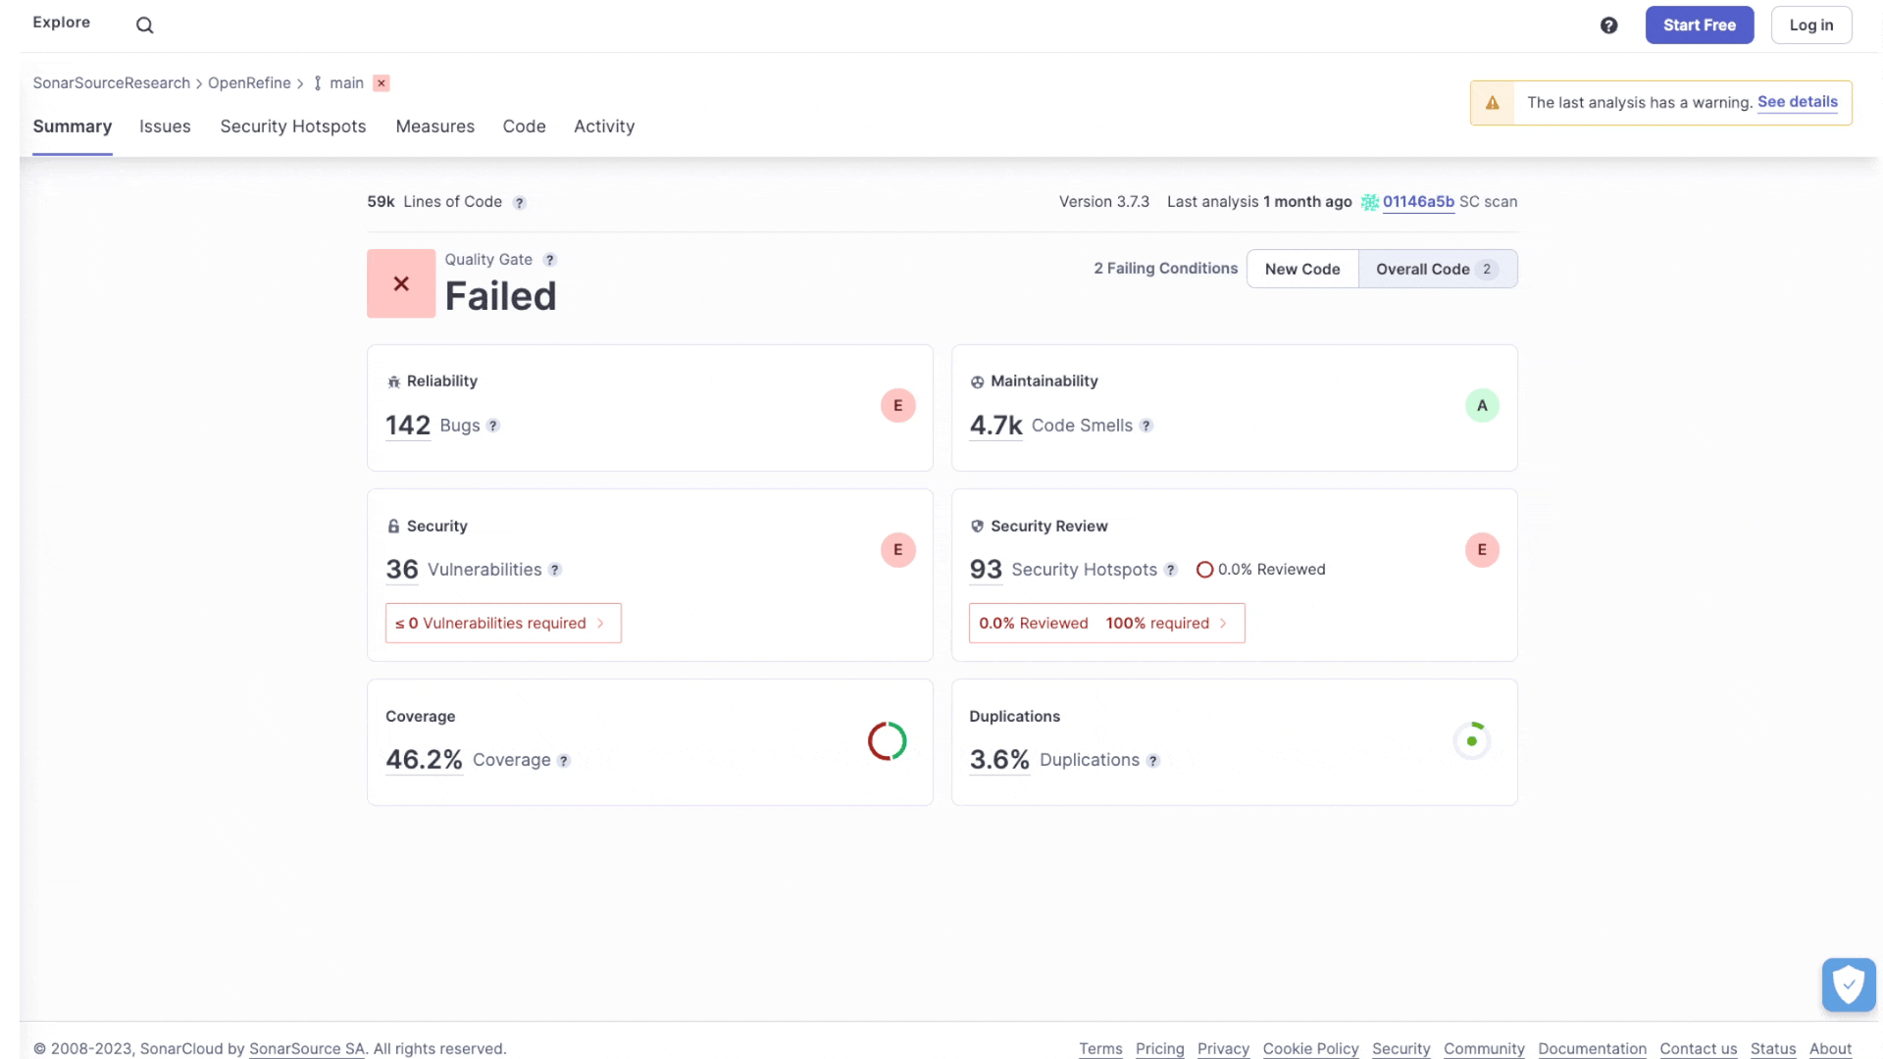
Task: Click the Start Free button
Action: tap(1699, 25)
